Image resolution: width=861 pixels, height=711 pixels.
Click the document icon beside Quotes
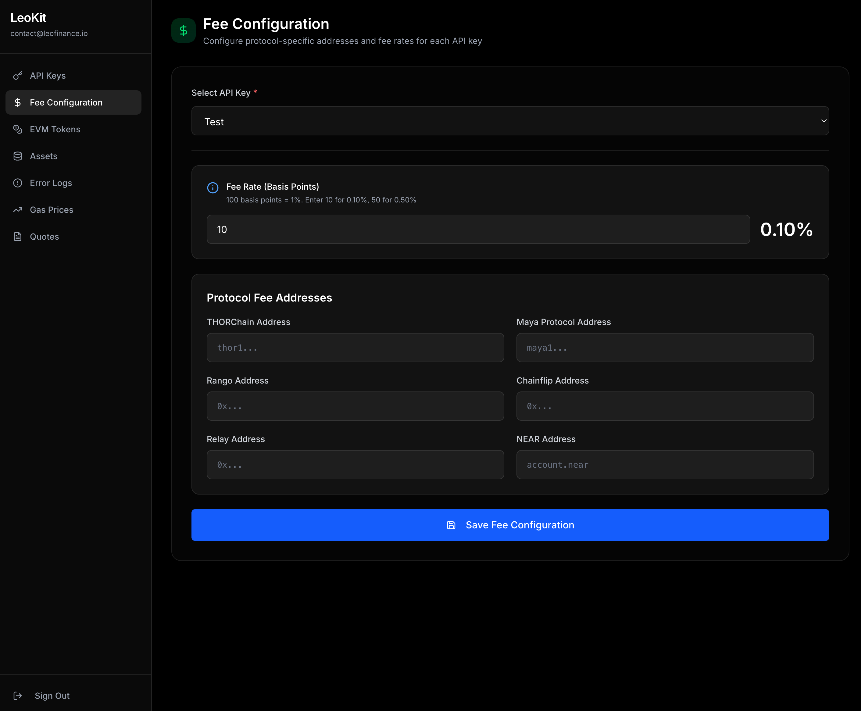coord(18,237)
